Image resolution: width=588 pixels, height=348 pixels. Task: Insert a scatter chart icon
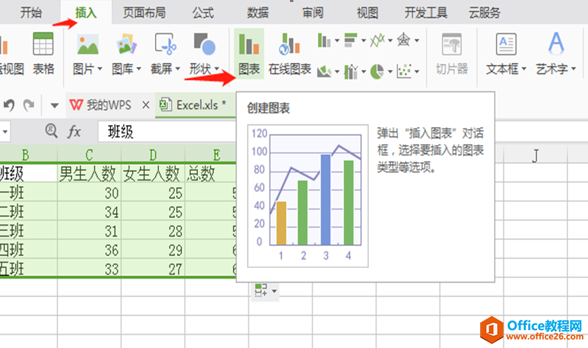pyautogui.click(x=404, y=71)
